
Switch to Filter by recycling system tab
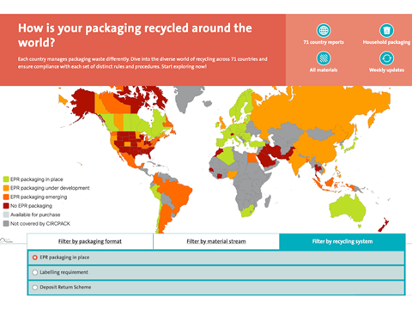pos(342,241)
